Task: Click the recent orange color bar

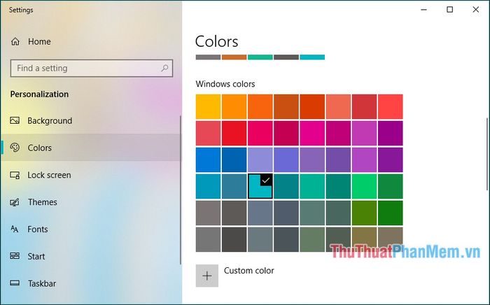Action: 234,57
